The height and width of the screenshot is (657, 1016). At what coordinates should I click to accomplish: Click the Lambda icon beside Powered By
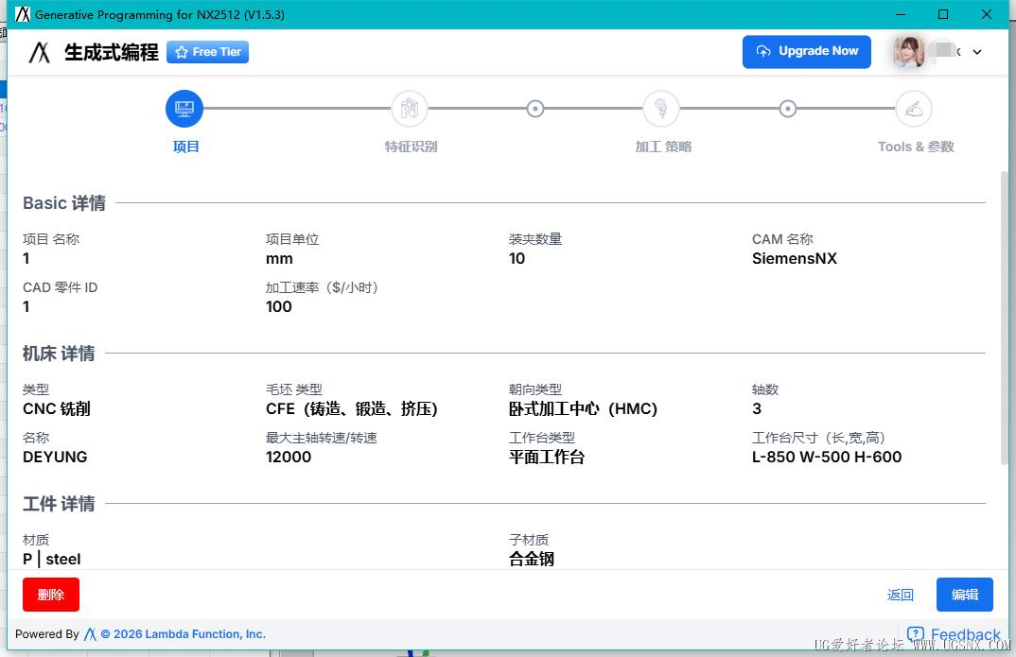(90, 634)
